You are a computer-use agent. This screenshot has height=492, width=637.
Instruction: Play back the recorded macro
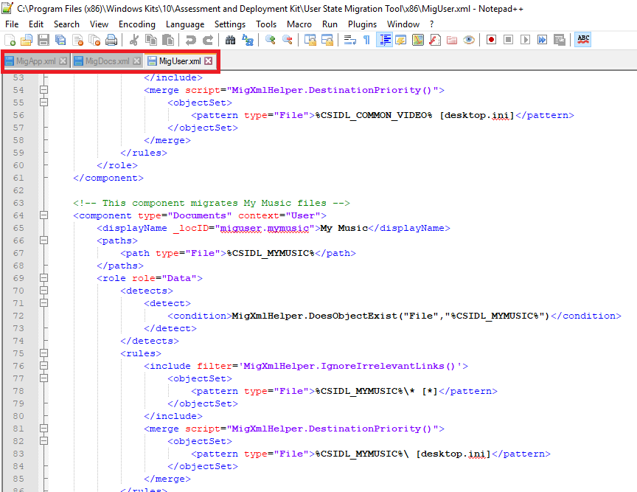(525, 40)
